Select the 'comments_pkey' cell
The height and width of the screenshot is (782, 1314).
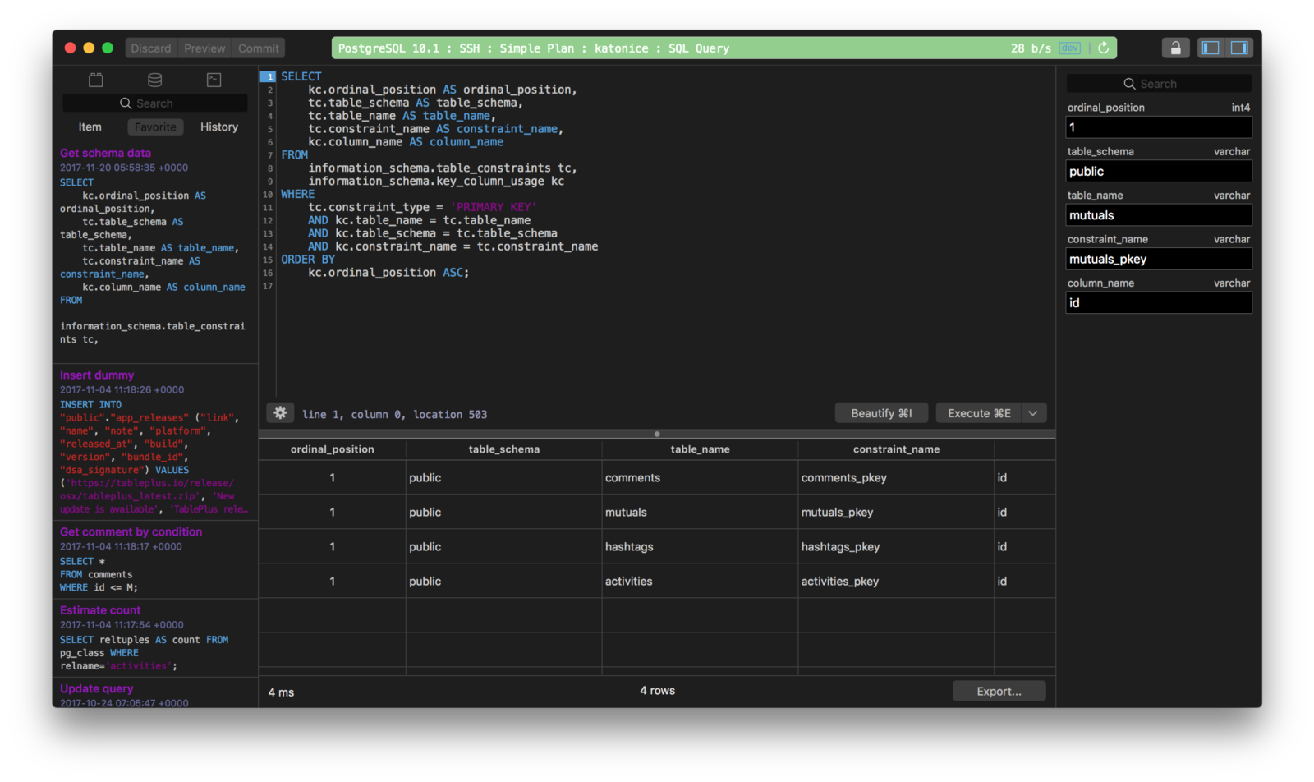click(x=896, y=477)
